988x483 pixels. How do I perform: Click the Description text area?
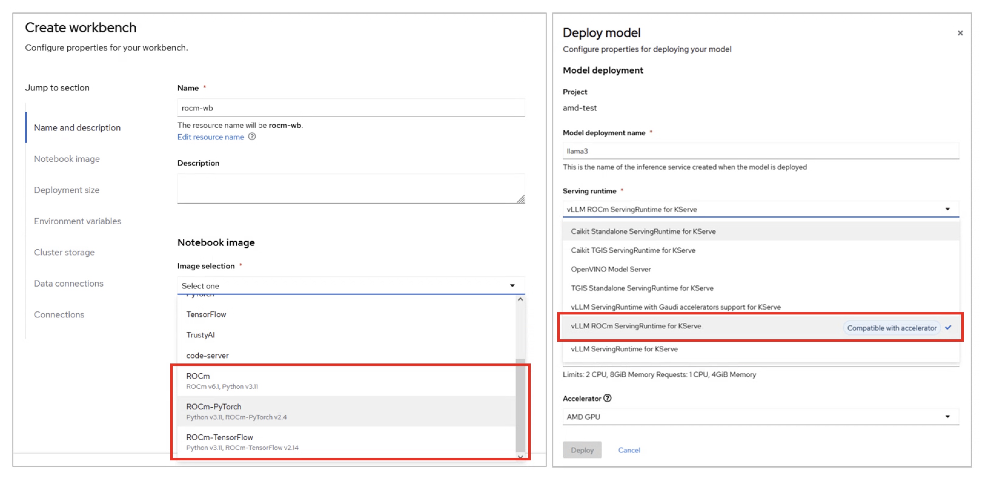coord(351,189)
